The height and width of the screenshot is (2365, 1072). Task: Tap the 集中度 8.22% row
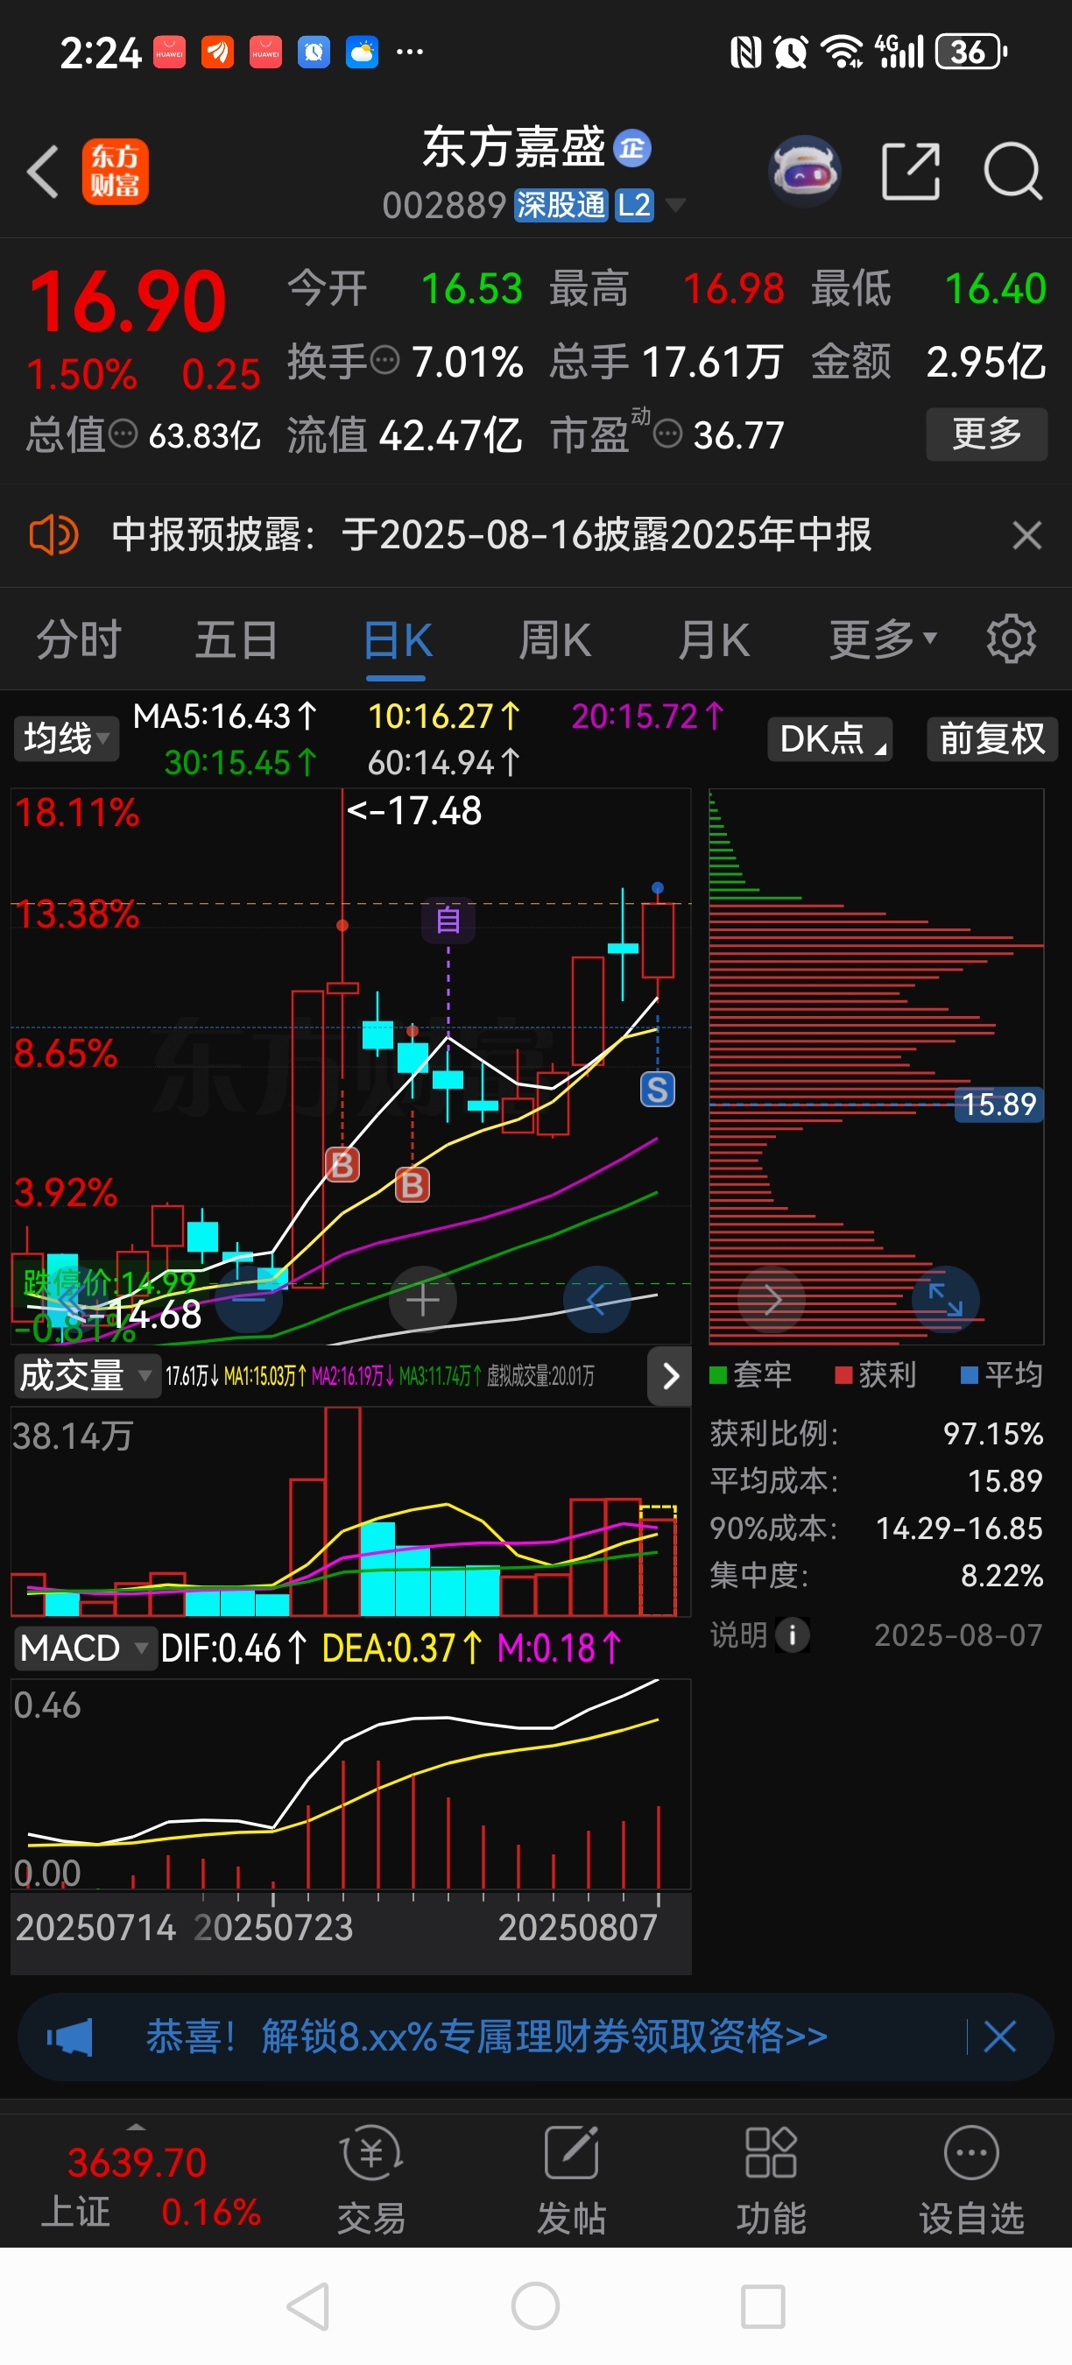(877, 1576)
